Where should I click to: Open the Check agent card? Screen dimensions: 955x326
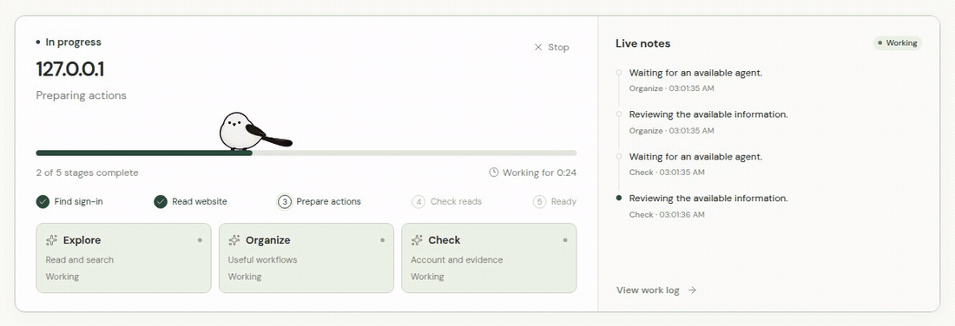click(489, 258)
